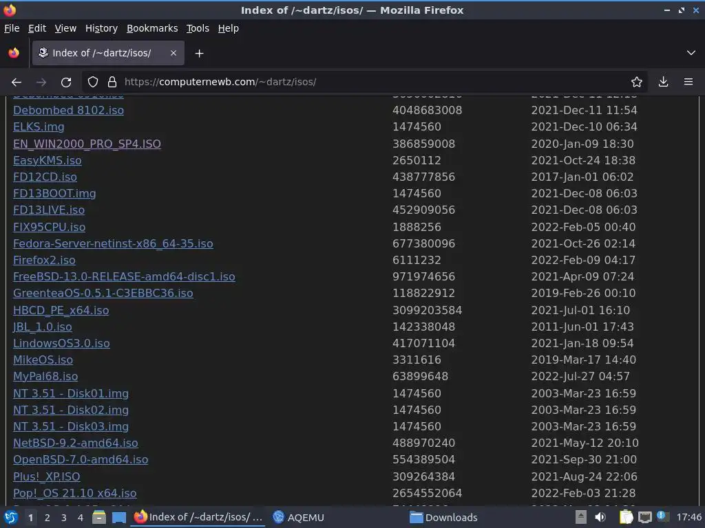Download Fedora-Server-netinst-x86_64-35.iso
The image size is (705, 528).
[113, 244]
